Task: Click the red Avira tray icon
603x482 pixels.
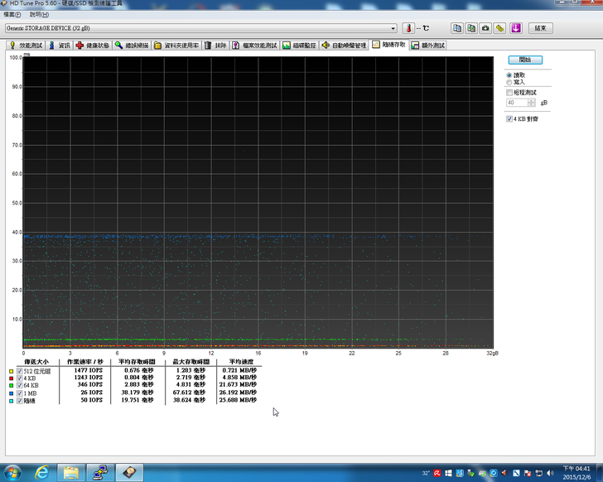Action: click(437, 473)
